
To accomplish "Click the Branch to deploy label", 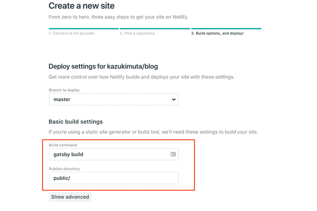I will click(64, 90).
